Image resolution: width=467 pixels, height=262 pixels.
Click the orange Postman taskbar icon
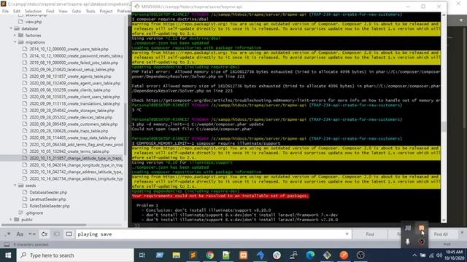pyautogui.click(x=344, y=255)
